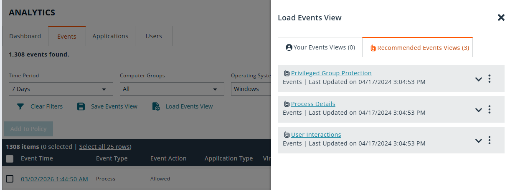The height and width of the screenshot is (190, 510).
Task: Click the icon beside Process Details
Action: [x=287, y=104]
